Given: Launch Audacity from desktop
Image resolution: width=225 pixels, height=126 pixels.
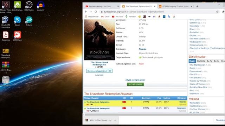Looking at the screenshot, I should [41, 6].
